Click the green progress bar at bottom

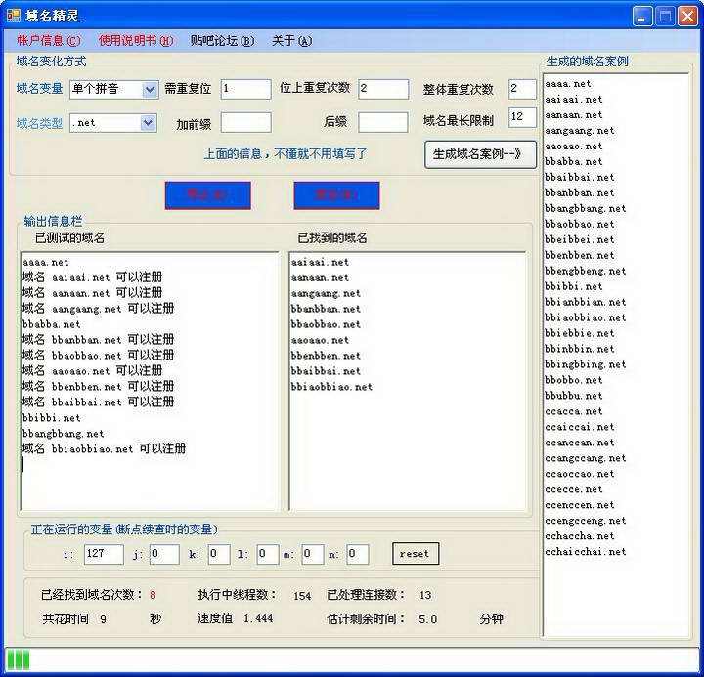pos(352,660)
